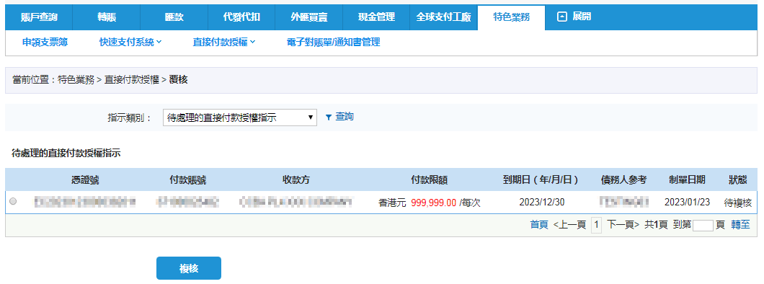Open the 代發代扣 tab
764x284 pixels.
(241, 17)
